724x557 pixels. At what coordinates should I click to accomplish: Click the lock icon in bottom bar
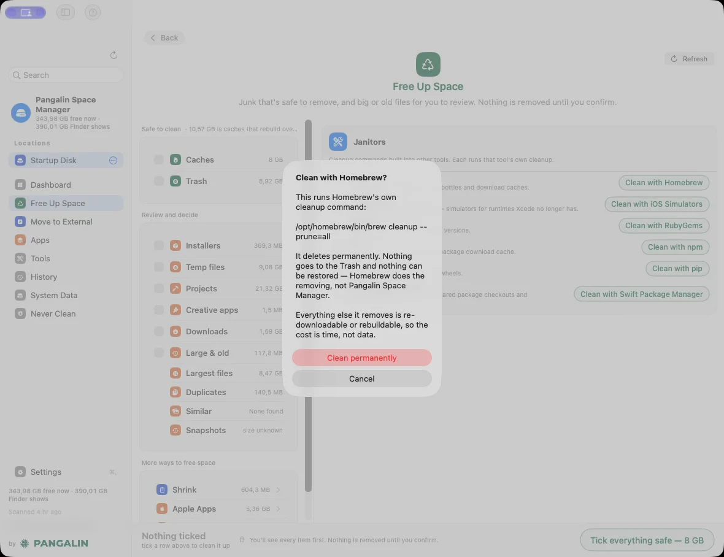[242, 539]
